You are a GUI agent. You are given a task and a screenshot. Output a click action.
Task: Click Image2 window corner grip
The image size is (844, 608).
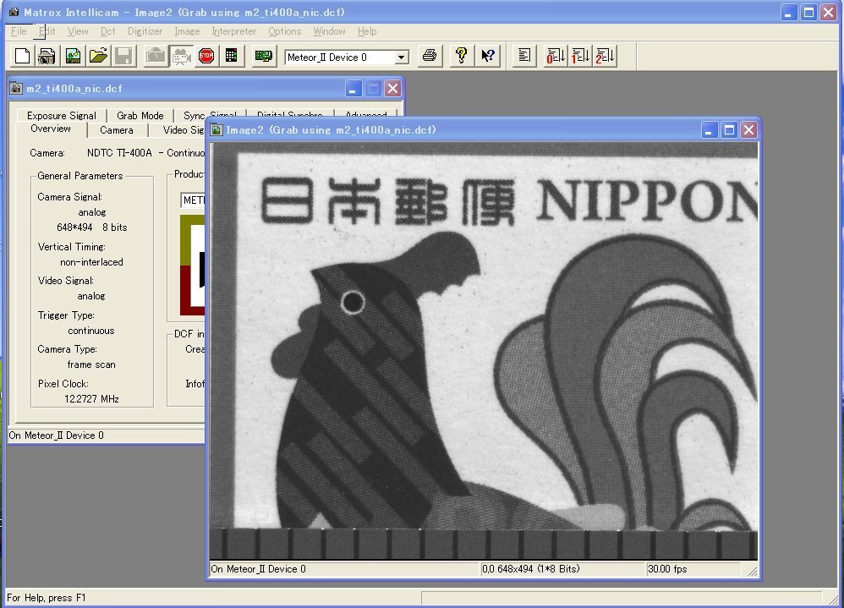[x=752, y=572]
